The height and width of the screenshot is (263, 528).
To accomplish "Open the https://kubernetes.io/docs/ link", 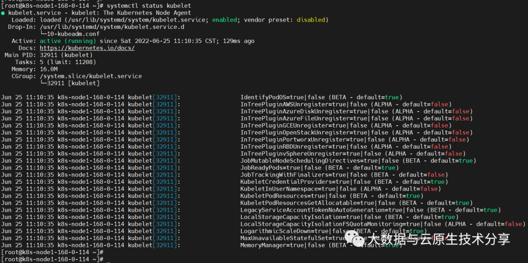I will [87, 48].
